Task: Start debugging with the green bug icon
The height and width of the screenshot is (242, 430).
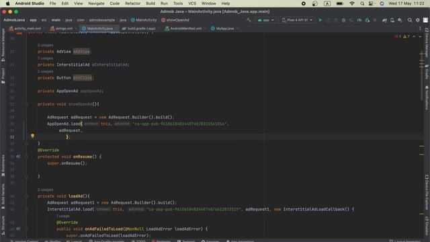Action: click(343, 20)
